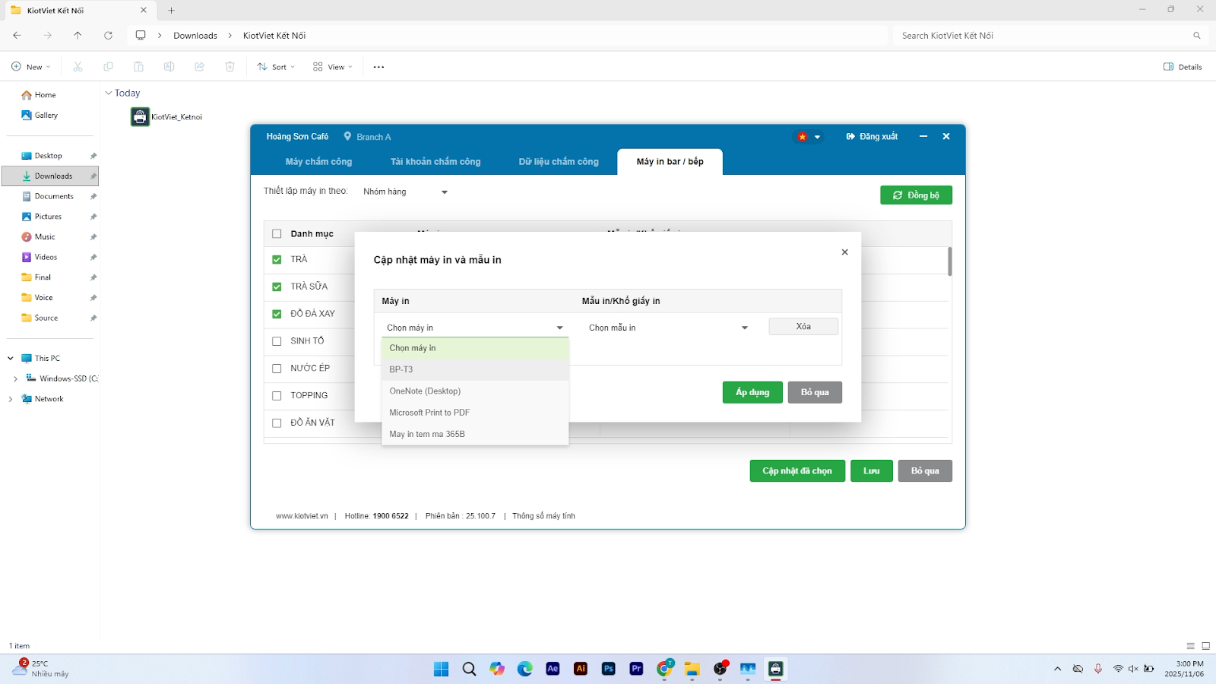Collapse the Today group
This screenshot has height=684, width=1216.
click(108, 93)
